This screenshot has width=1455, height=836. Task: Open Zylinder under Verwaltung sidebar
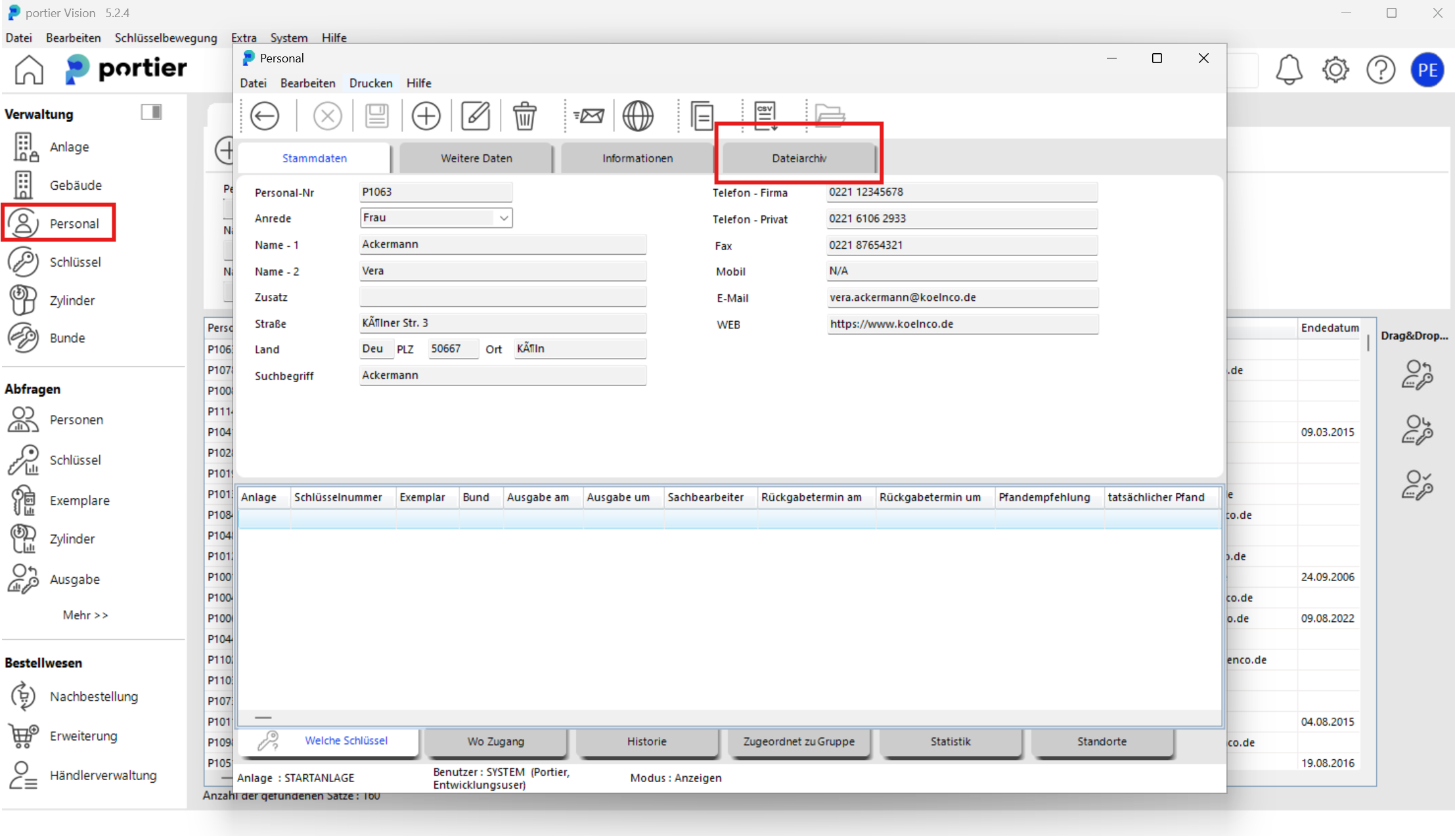(72, 300)
